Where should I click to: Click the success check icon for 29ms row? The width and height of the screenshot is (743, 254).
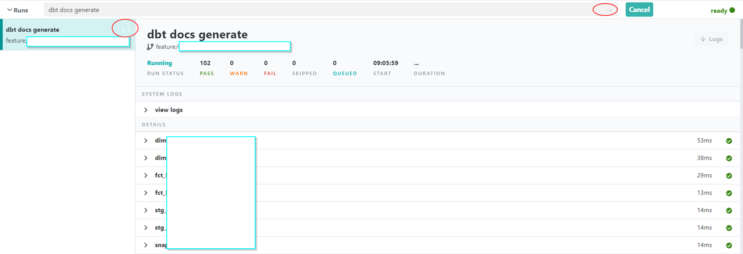click(729, 176)
